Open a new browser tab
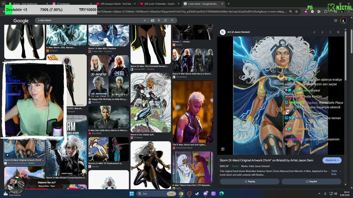Screen dimensions: 353x198 (x=229, y=4)
